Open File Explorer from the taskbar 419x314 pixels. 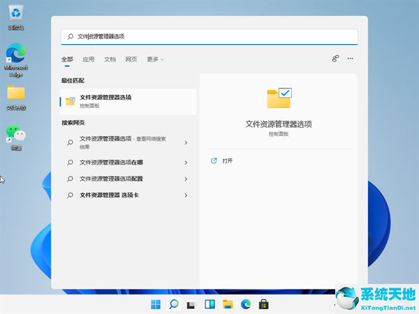point(228,304)
